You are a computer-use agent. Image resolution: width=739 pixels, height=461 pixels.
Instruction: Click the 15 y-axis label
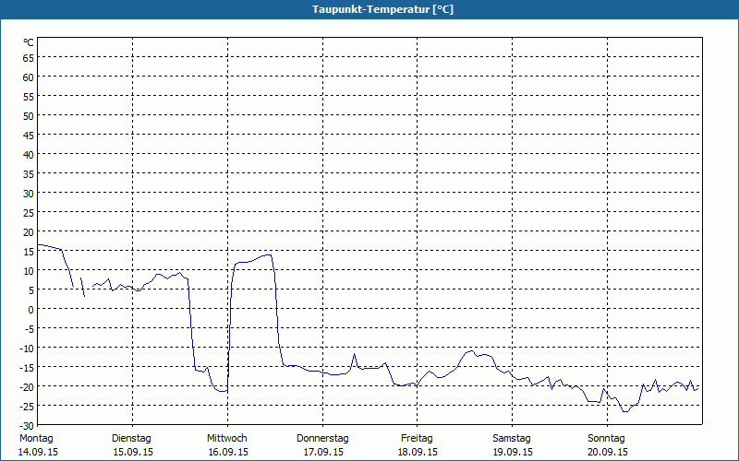(x=29, y=252)
